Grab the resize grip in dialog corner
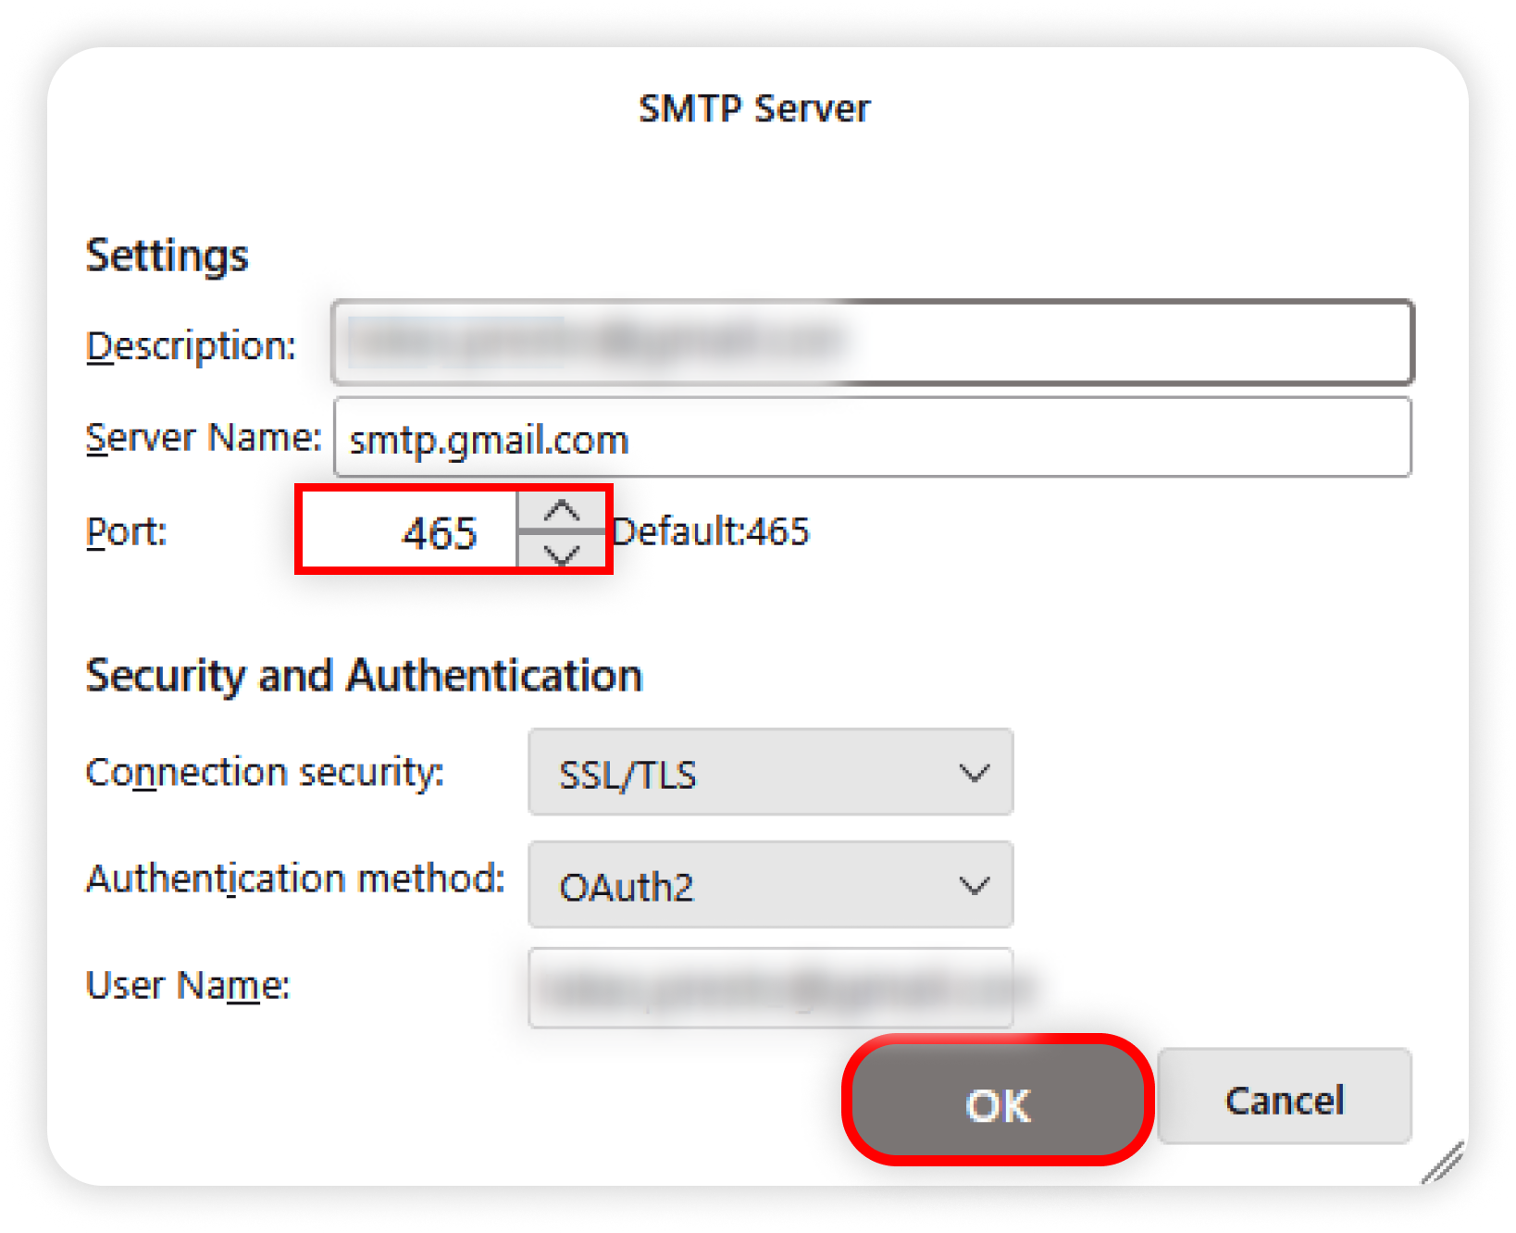The image size is (1516, 1233). tap(1445, 1163)
